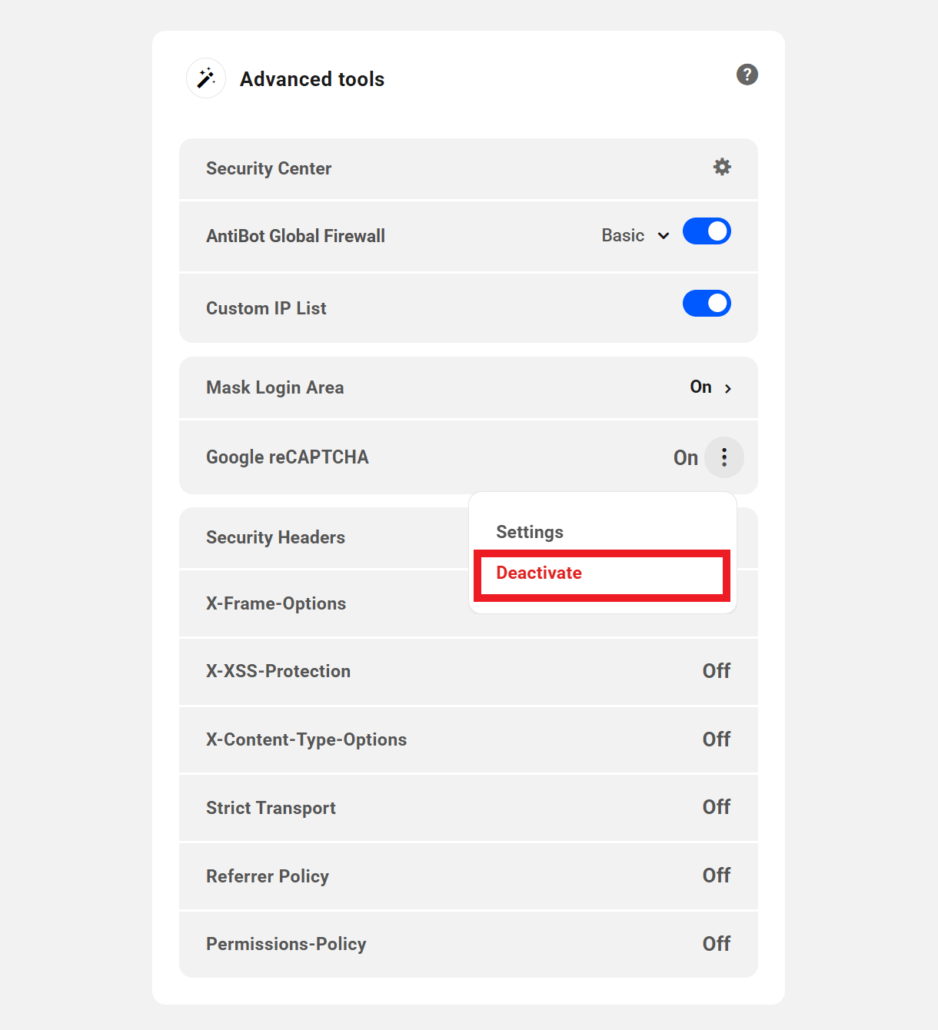Disable the AntiBot Global Firewall switch
Viewport: 938px width, 1030px height.
point(707,231)
